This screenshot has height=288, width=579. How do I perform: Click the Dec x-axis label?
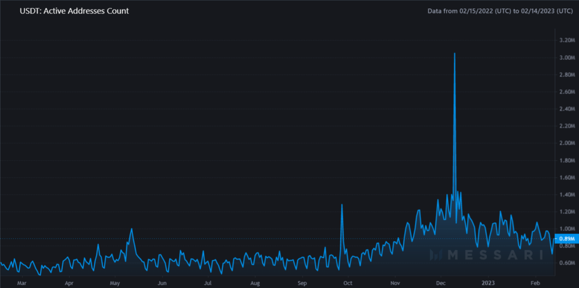point(440,283)
